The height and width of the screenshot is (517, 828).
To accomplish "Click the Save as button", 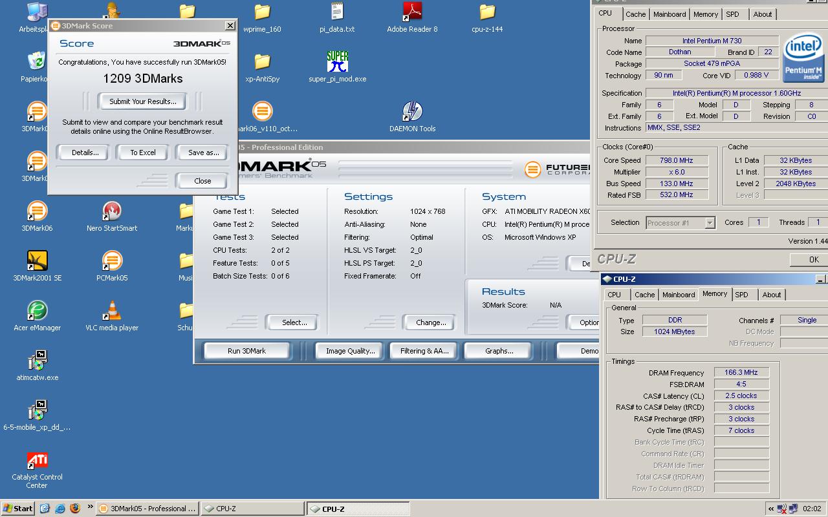I will pos(203,153).
